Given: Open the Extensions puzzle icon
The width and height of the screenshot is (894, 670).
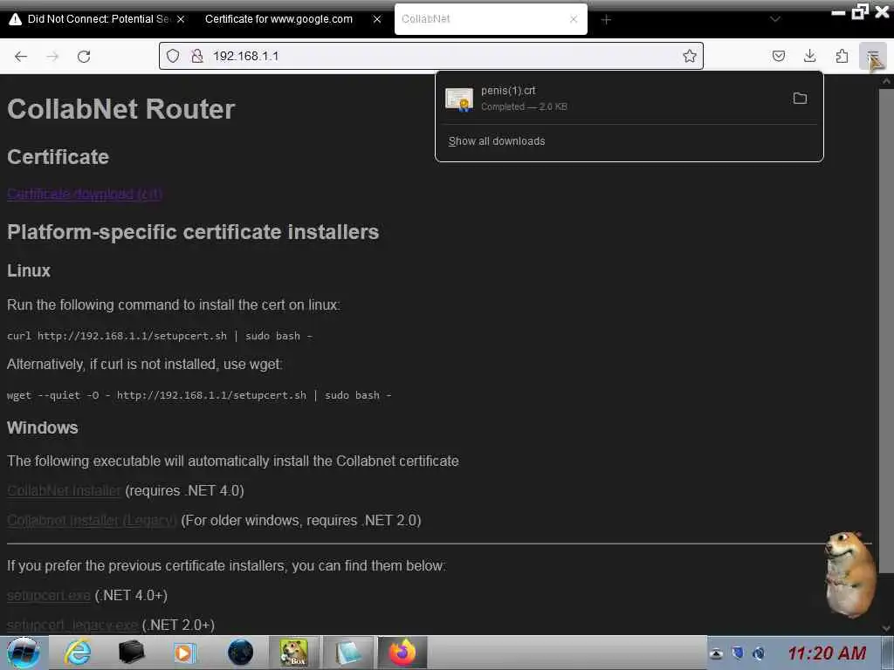Looking at the screenshot, I should pos(842,56).
